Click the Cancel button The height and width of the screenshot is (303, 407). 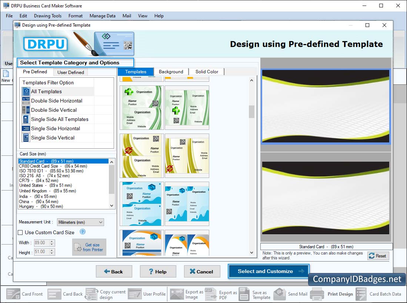(x=202, y=272)
